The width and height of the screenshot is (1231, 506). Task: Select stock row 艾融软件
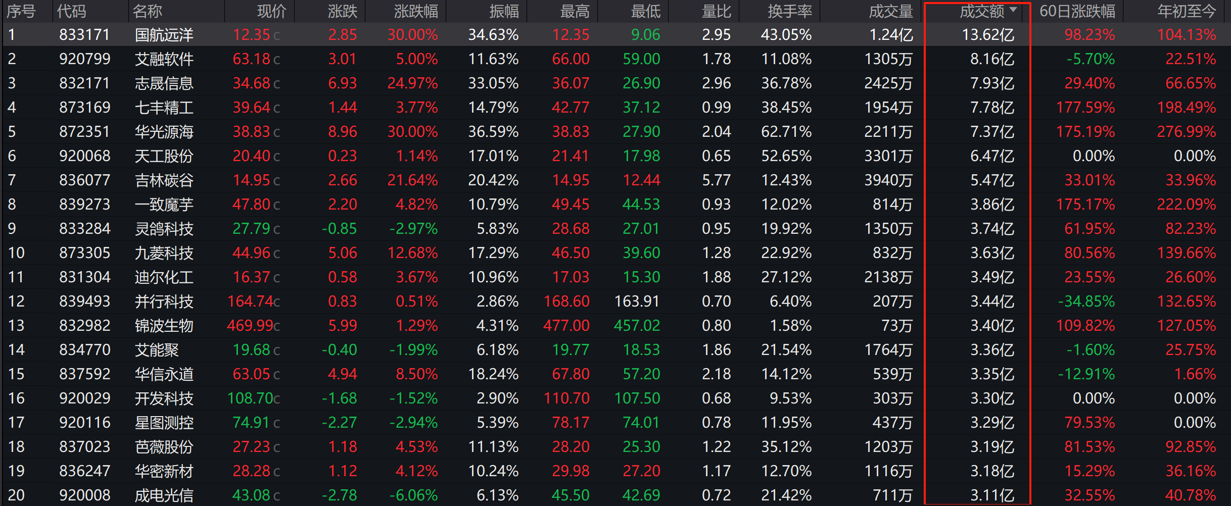coord(615,59)
